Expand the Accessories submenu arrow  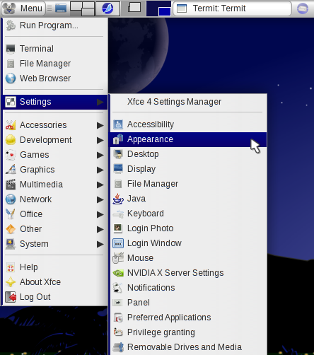pyautogui.click(x=100, y=125)
